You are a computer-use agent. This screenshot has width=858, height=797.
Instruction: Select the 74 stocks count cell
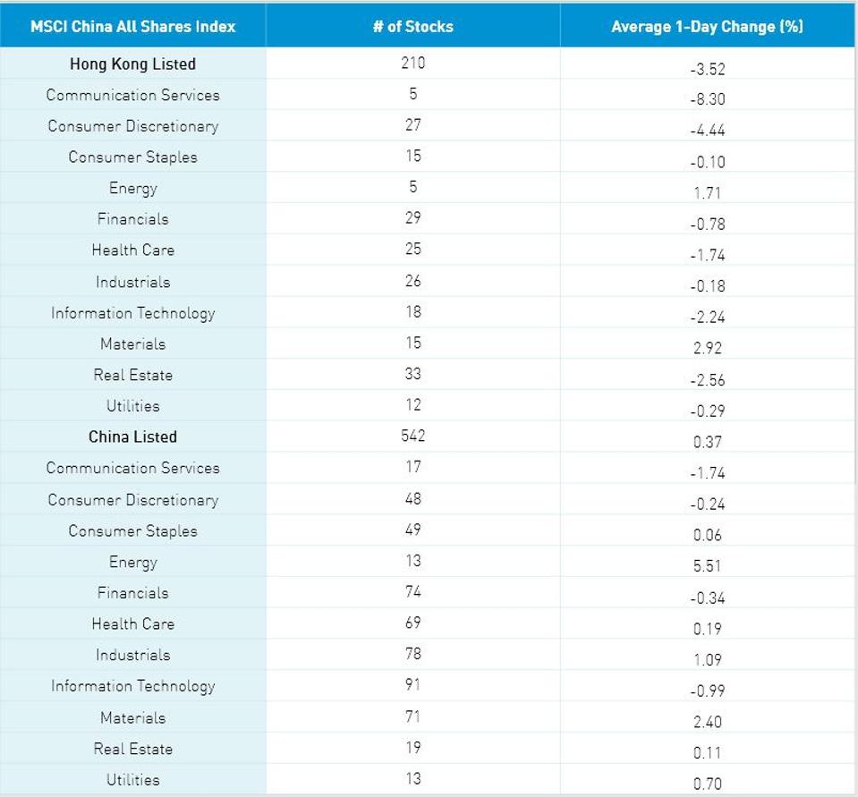tap(412, 591)
